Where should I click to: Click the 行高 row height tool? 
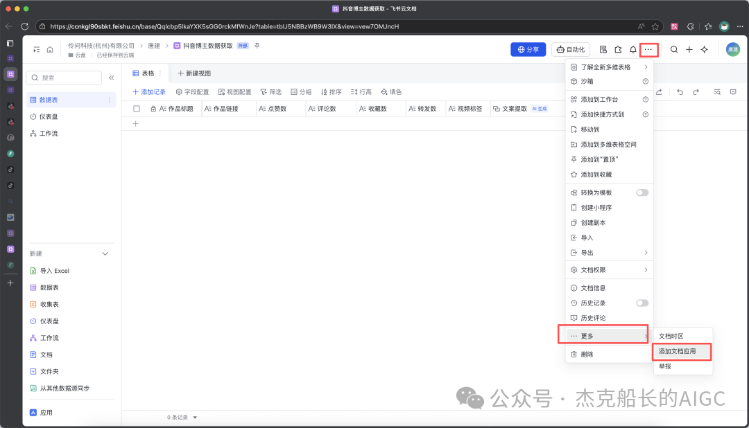[x=361, y=92]
